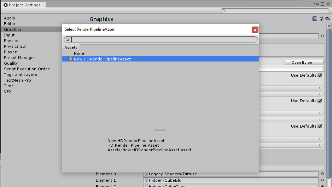
Task: Open the second dropdown under the second Use Defaults
Action: [x=291, y=119]
